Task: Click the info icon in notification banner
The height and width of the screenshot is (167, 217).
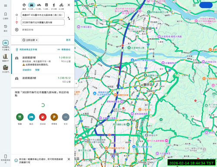Action: [x=16, y=161]
